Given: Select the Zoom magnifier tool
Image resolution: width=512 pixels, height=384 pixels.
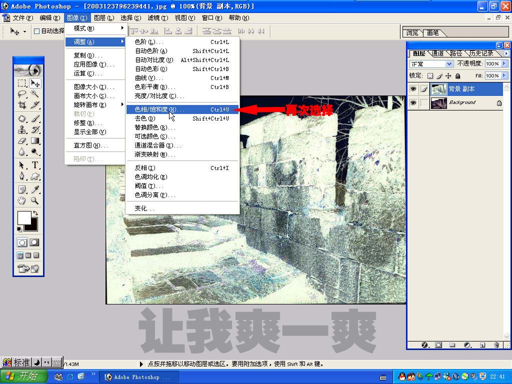Looking at the screenshot, I should [x=35, y=200].
